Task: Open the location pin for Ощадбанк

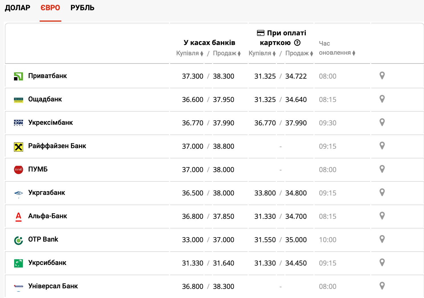Action: point(382,99)
